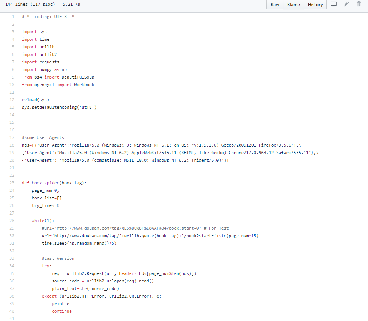Image resolution: width=368 pixels, height=321 pixels.
Task: Select line number 18
Action: pyautogui.click(x=12, y=145)
